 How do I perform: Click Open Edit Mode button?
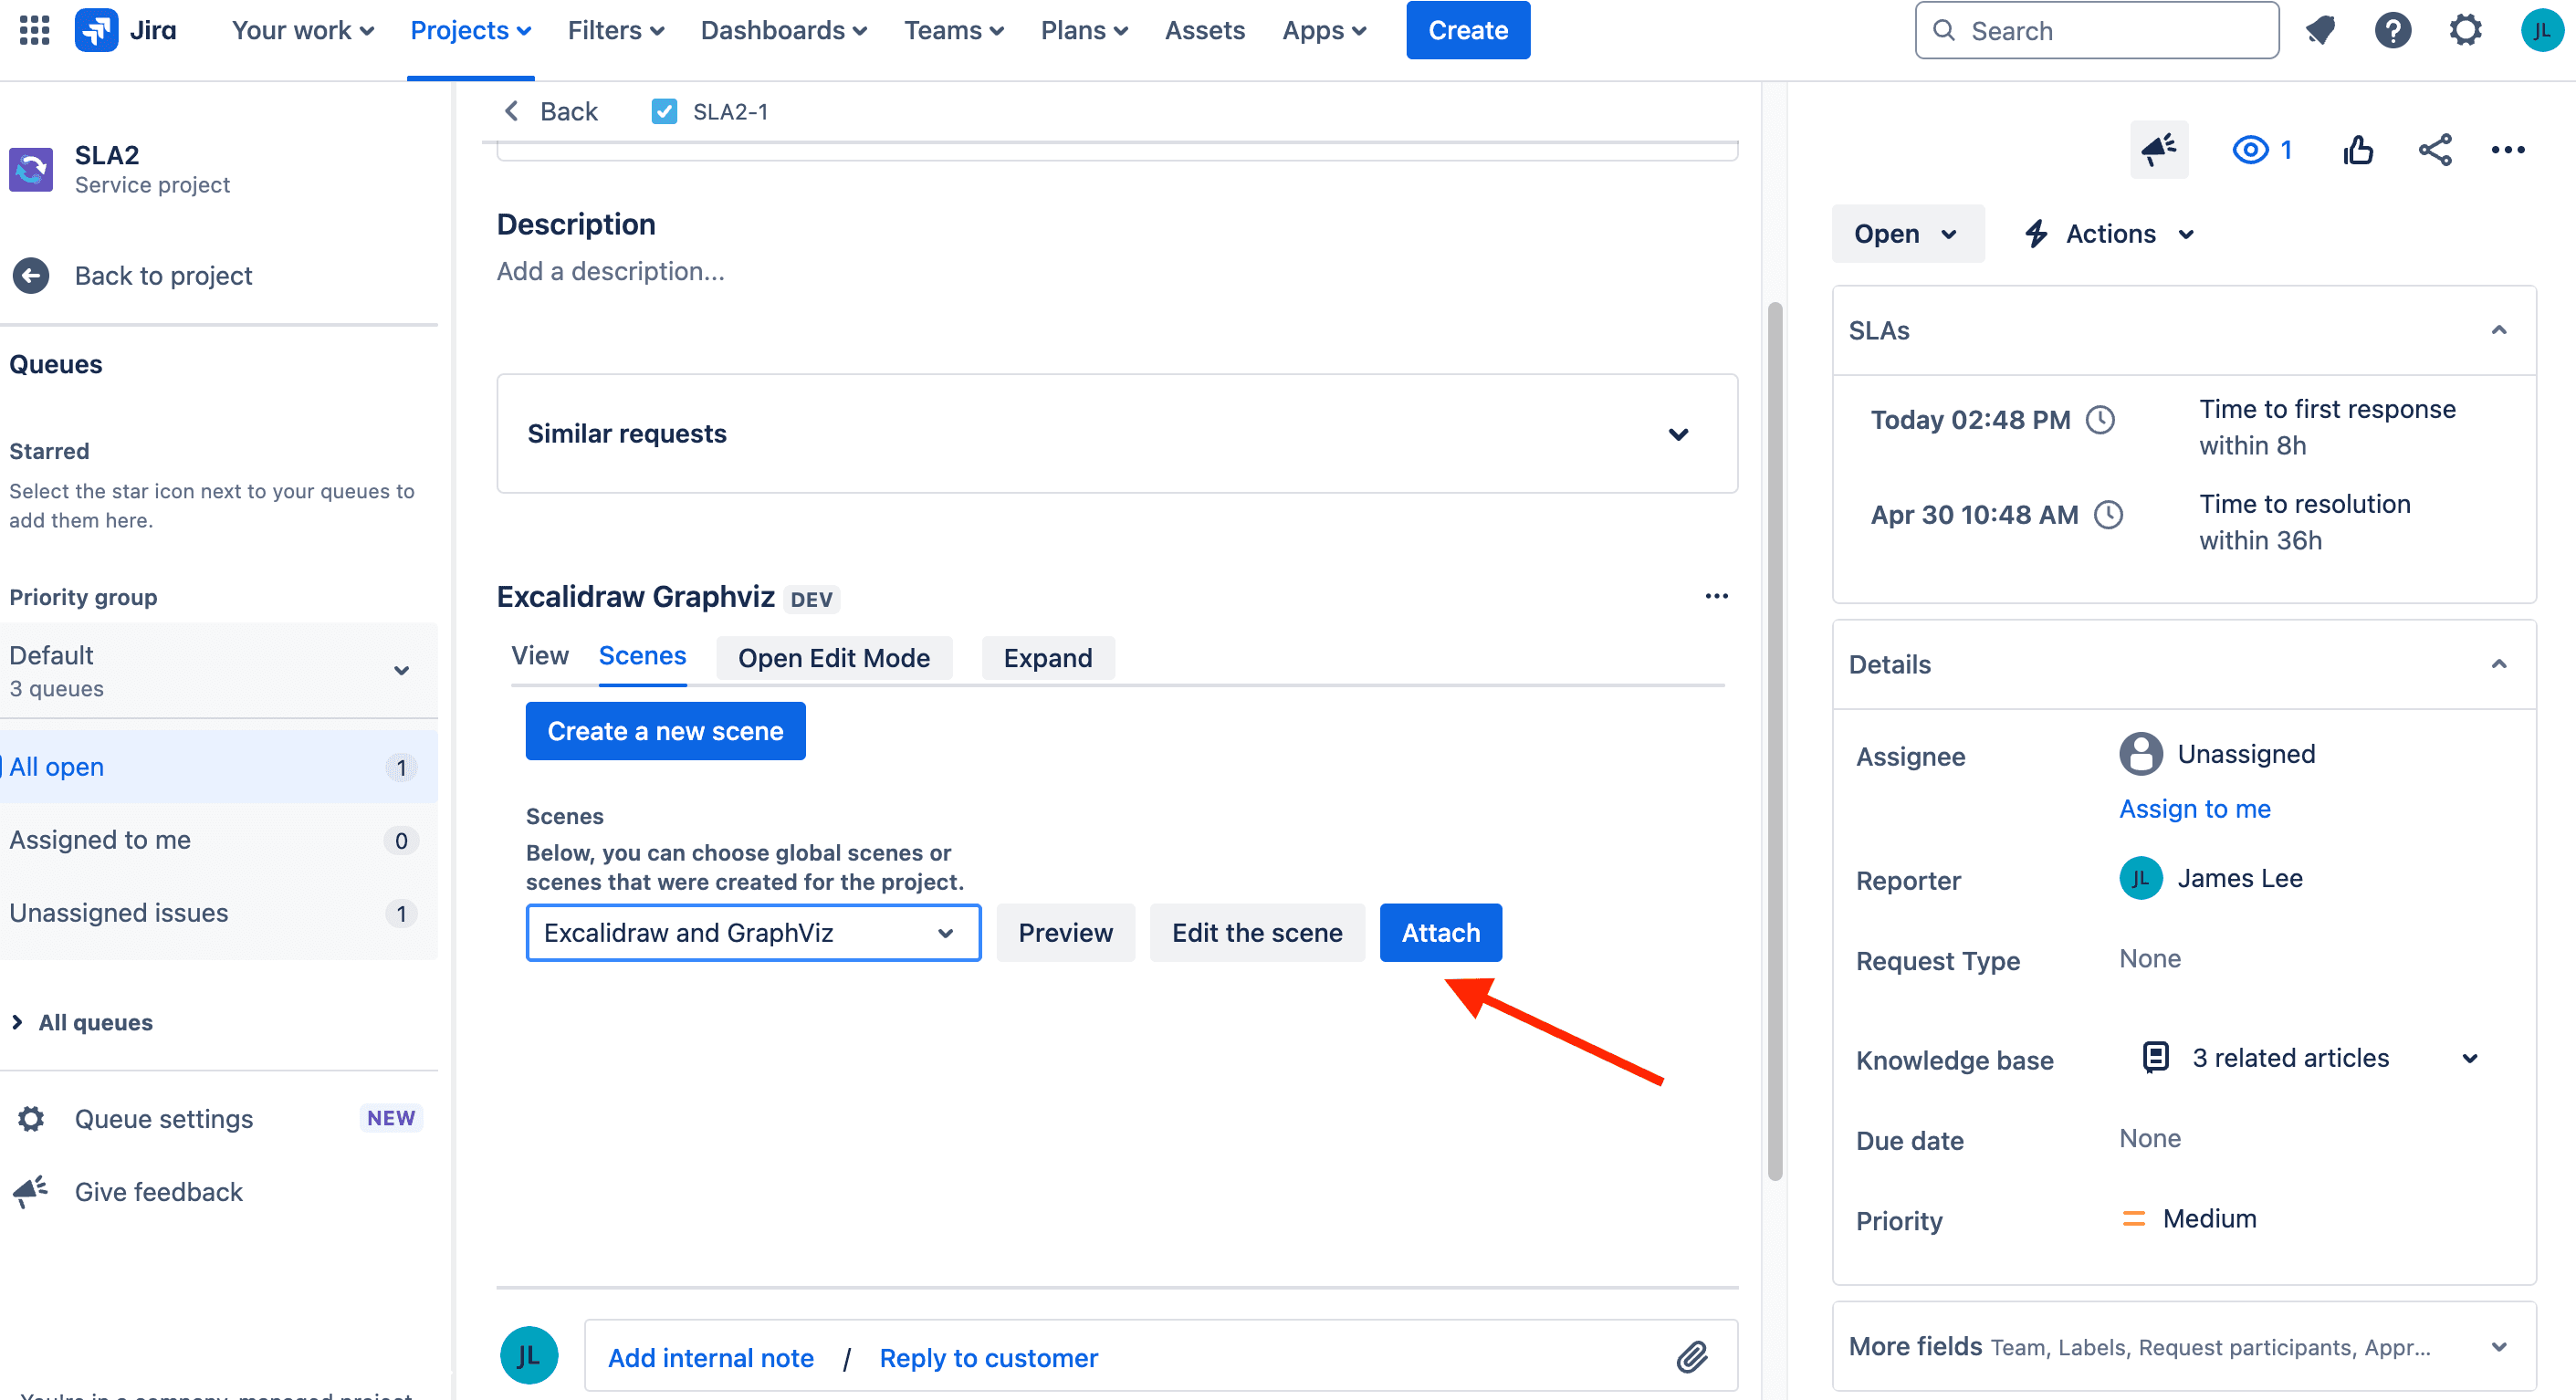click(834, 657)
